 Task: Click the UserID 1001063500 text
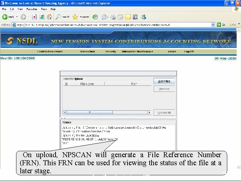pyautogui.click(x=18, y=58)
